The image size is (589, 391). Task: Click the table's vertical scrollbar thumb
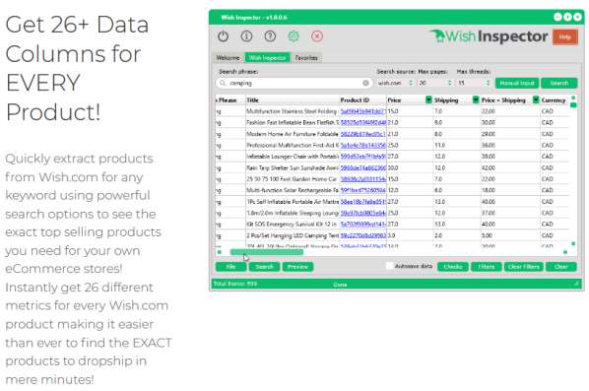pyautogui.click(x=573, y=105)
